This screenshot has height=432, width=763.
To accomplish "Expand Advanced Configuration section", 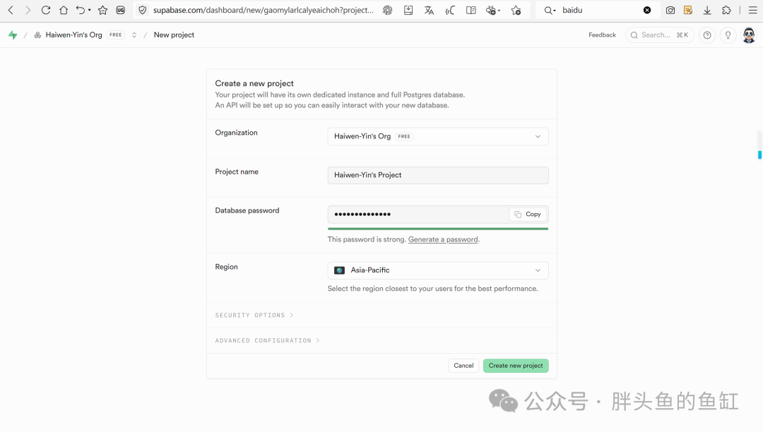I will pyautogui.click(x=267, y=341).
